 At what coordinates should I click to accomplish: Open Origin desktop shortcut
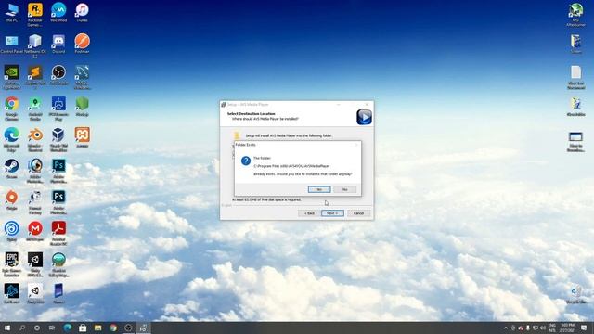tap(11, 200)
